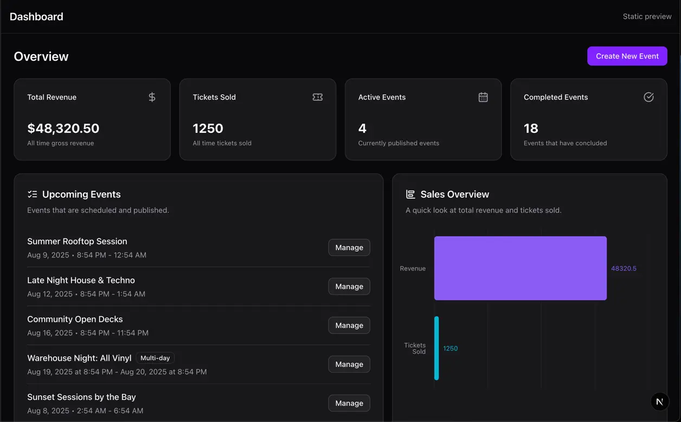Select the cyan Tickets Sold bar
This screenshot has height=422, width=681.
[x=436, y=348]
